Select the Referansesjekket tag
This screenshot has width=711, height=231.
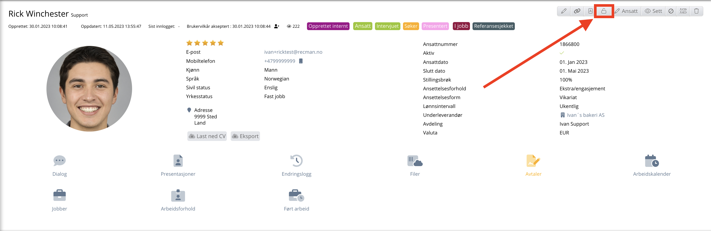click(493, 26)
